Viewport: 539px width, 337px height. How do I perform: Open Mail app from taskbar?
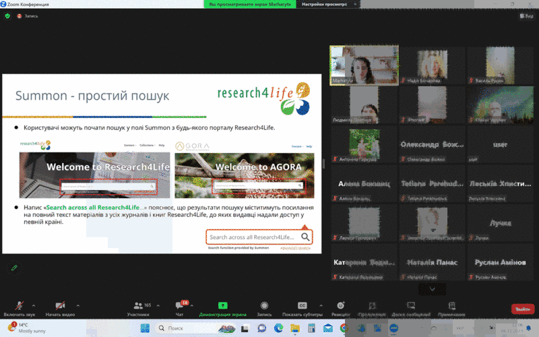click(x=328, y=328)
